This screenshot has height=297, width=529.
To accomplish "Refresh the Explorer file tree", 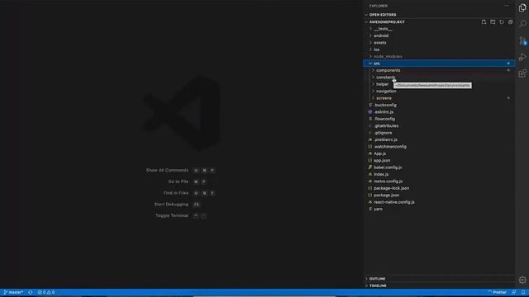I will [x=502, y=22].
